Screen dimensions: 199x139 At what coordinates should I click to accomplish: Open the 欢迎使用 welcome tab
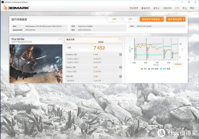[x=134, y=8]
